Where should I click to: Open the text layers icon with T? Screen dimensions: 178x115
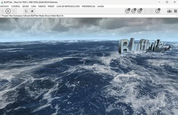(x=127, y=11)
